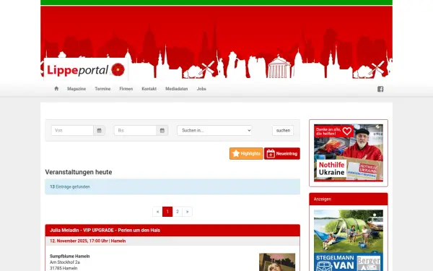Go to previous results page

tap(157, 212)
